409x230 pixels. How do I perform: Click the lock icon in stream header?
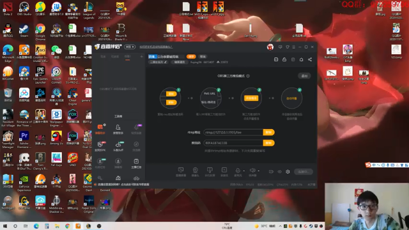coord(284,59)
